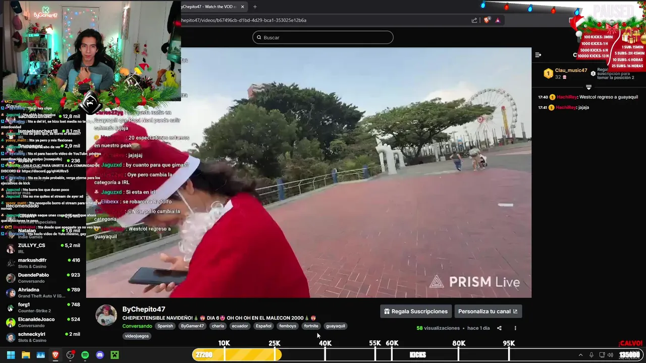Screen dimensions: 646x363
Task: Open Ahriadna channel in sidebar
Action: 42,293
